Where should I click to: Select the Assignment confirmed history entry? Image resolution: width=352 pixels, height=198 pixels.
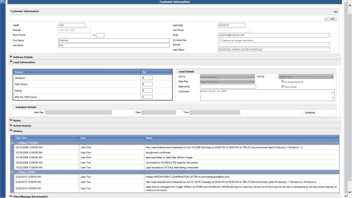pos(176,152)
